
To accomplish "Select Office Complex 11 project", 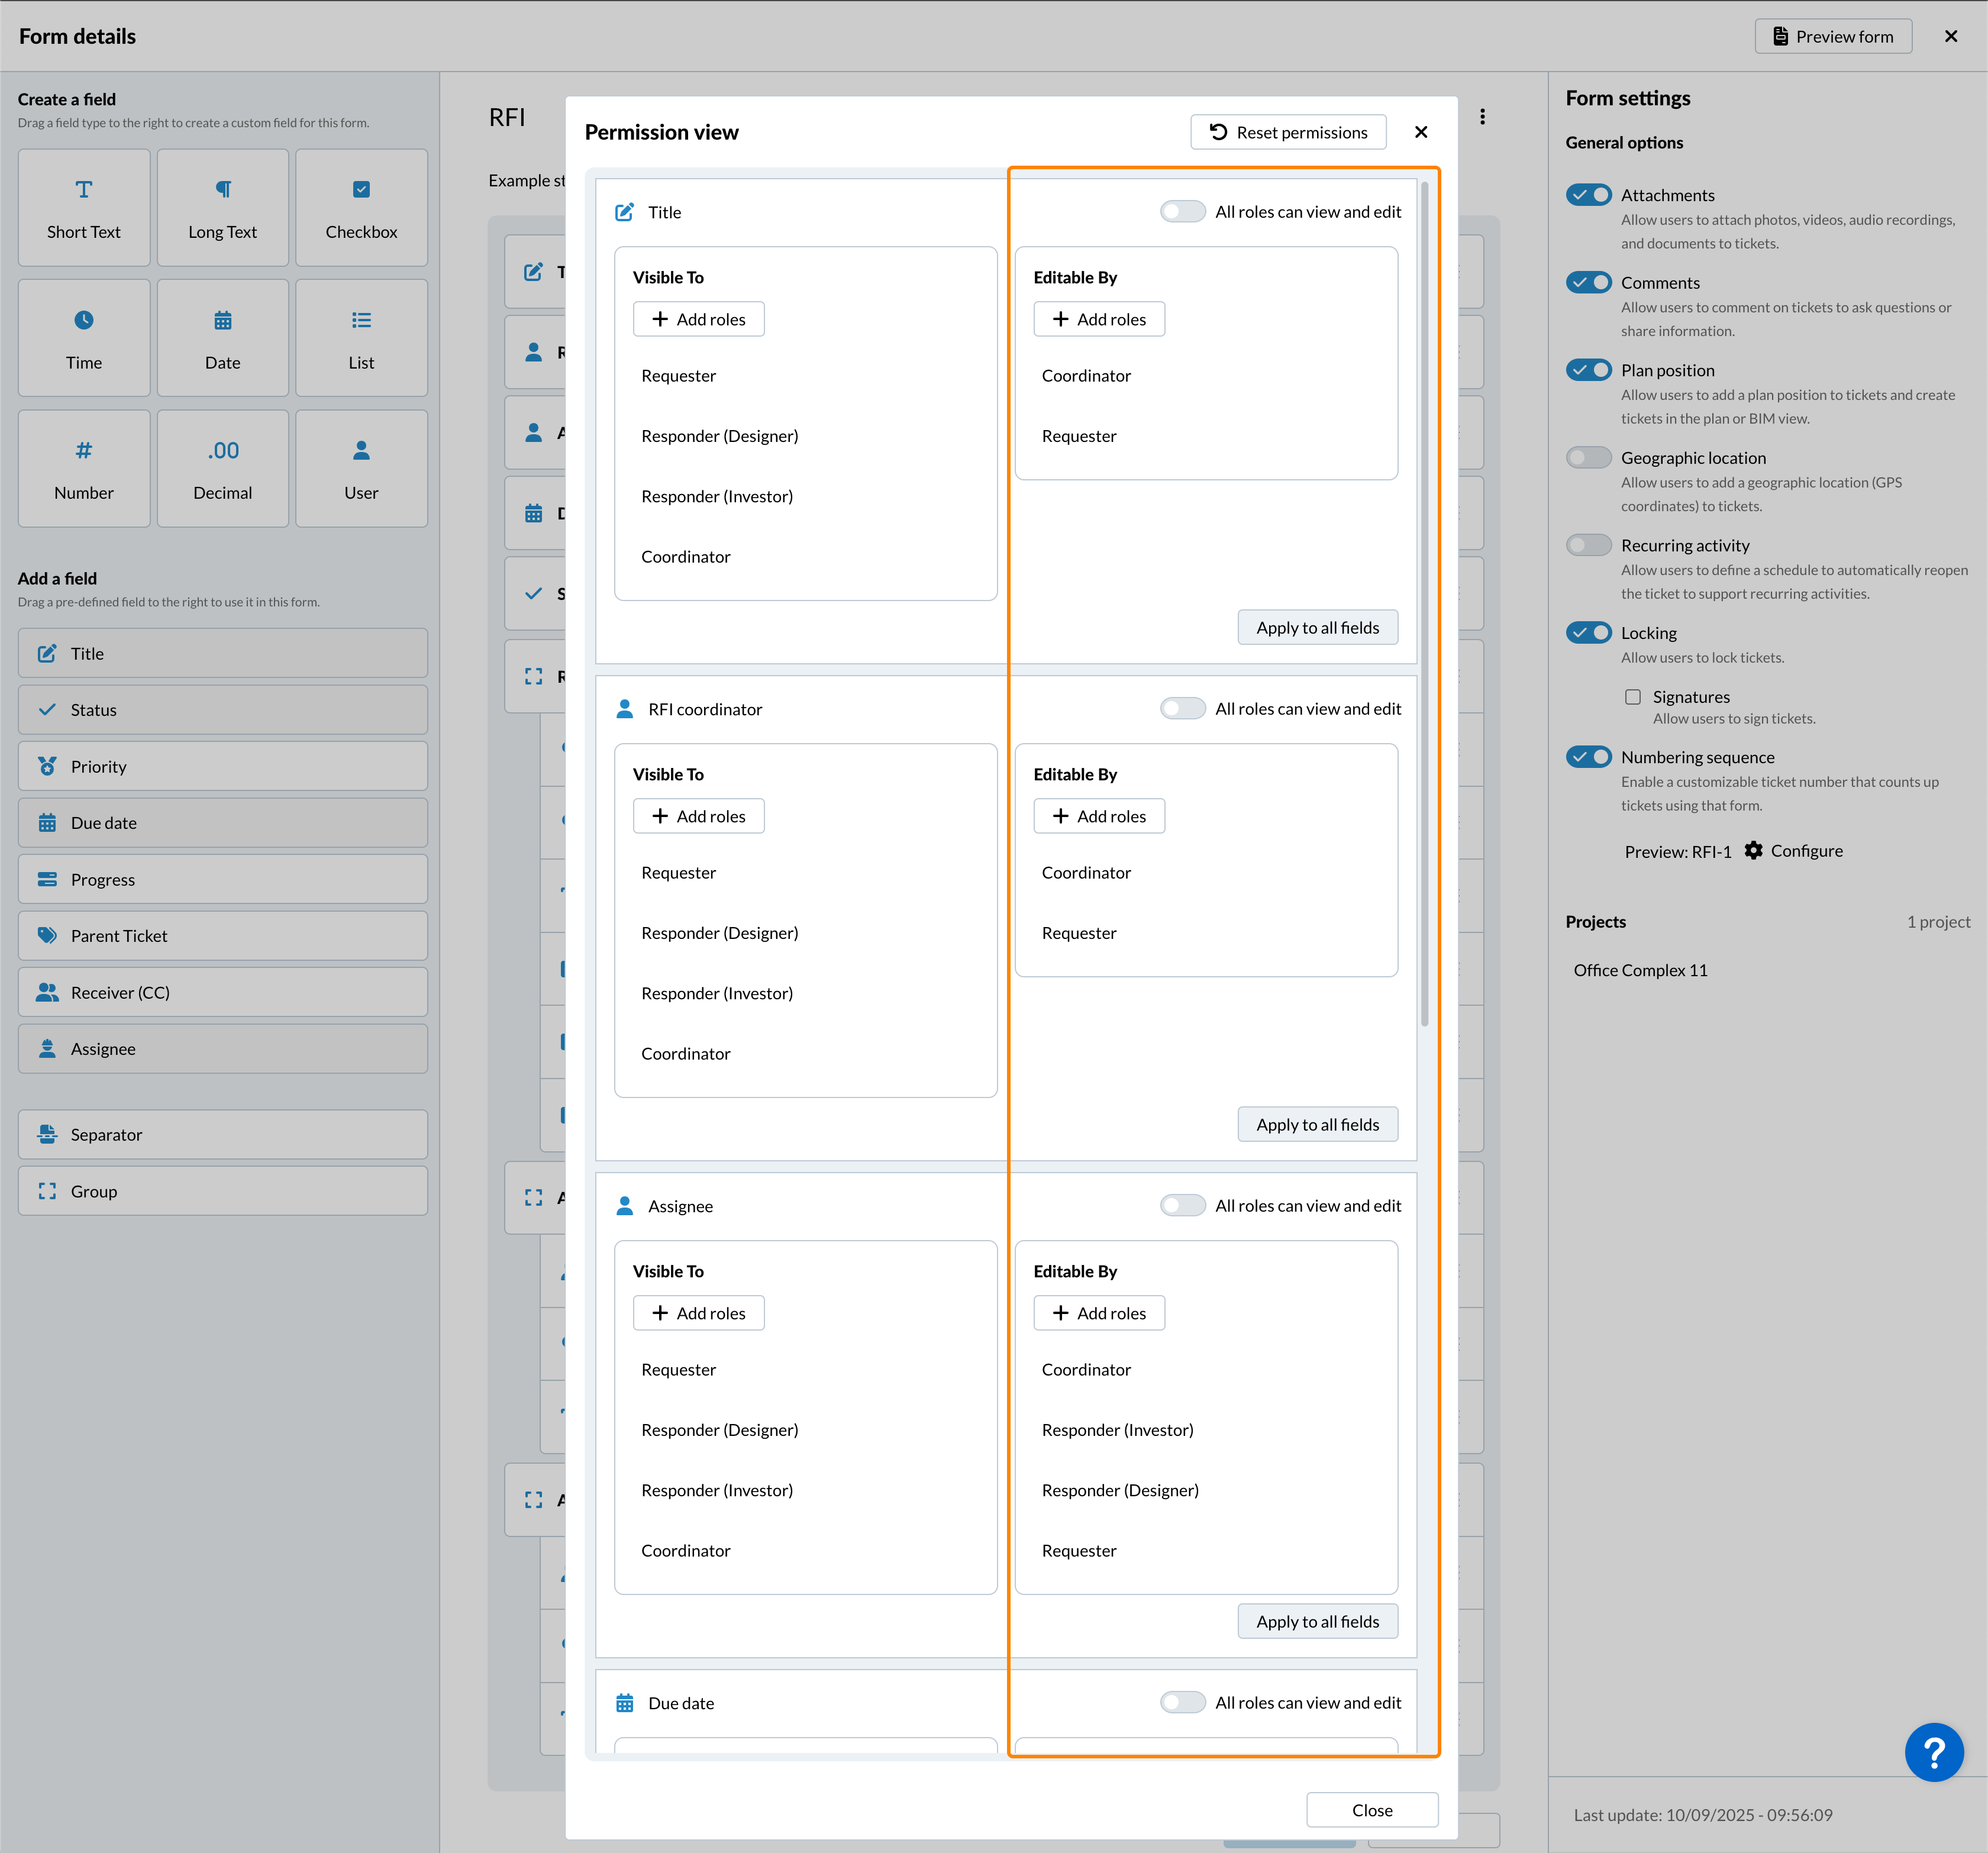I will 1640,970.
